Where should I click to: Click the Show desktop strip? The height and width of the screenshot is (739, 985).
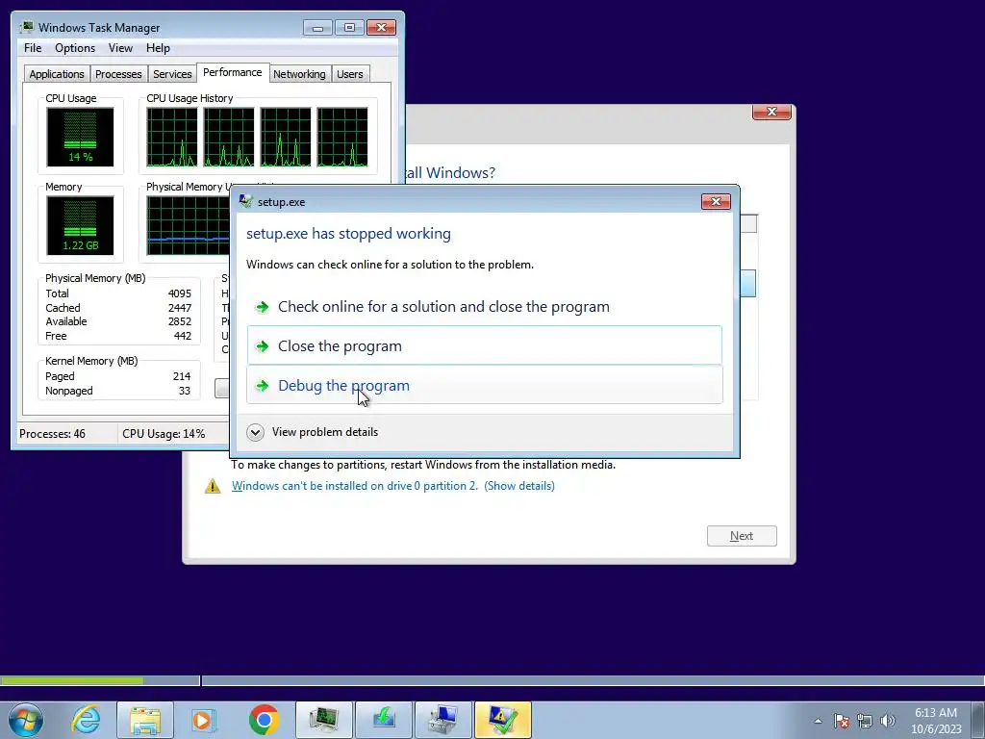979,720
